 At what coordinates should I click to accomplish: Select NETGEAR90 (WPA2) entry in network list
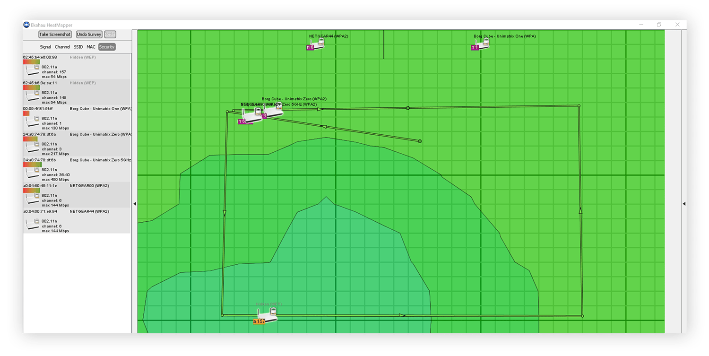pos(77,195)
